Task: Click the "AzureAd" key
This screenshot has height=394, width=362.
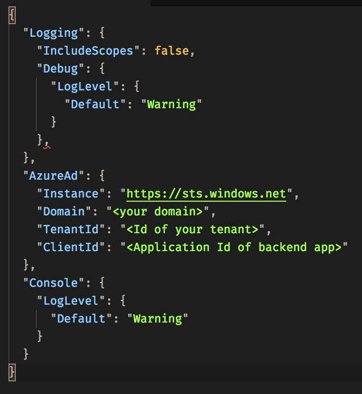Action: (54, 176)
